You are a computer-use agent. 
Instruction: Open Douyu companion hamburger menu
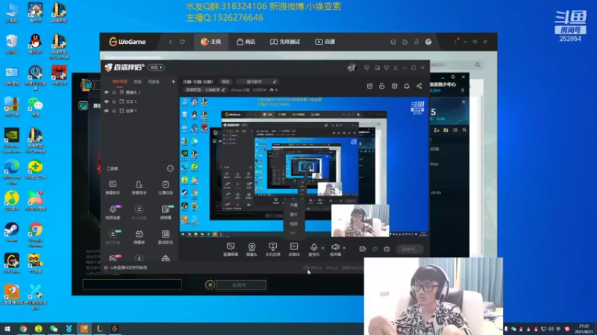pyautogui.click(x=396, y=68)
